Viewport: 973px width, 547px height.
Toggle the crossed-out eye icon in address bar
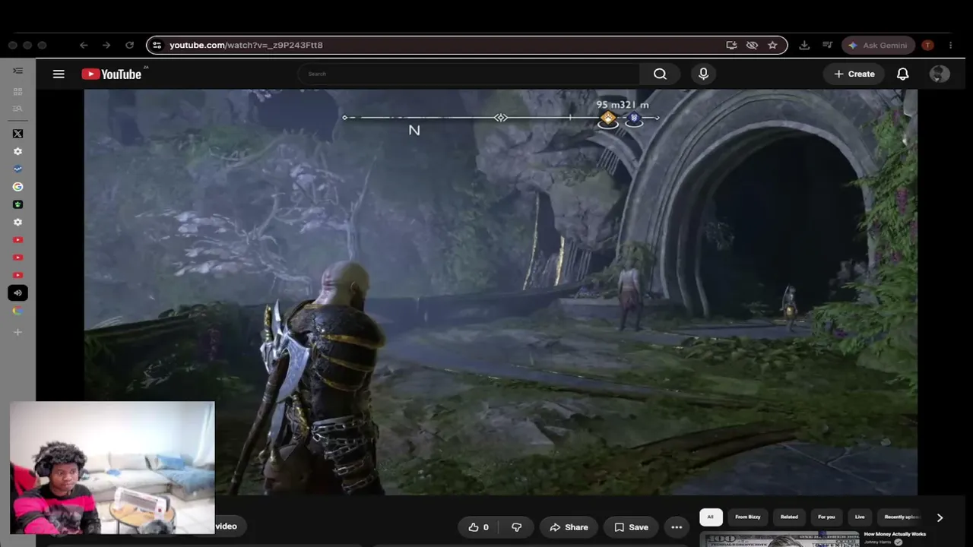pyautogui.click(x=752, y=46)
